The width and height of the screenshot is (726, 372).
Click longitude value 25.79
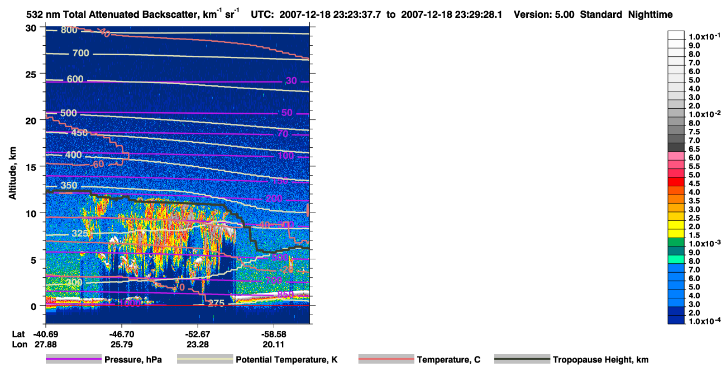point(121,345)
